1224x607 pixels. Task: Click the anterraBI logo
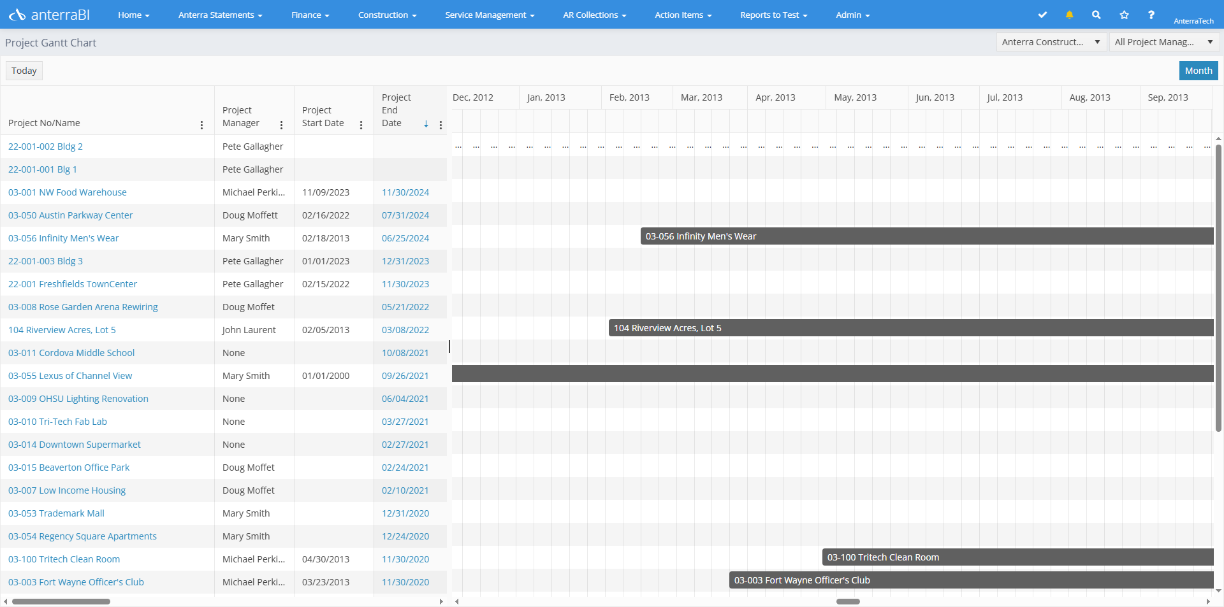(x=49, y=15)
